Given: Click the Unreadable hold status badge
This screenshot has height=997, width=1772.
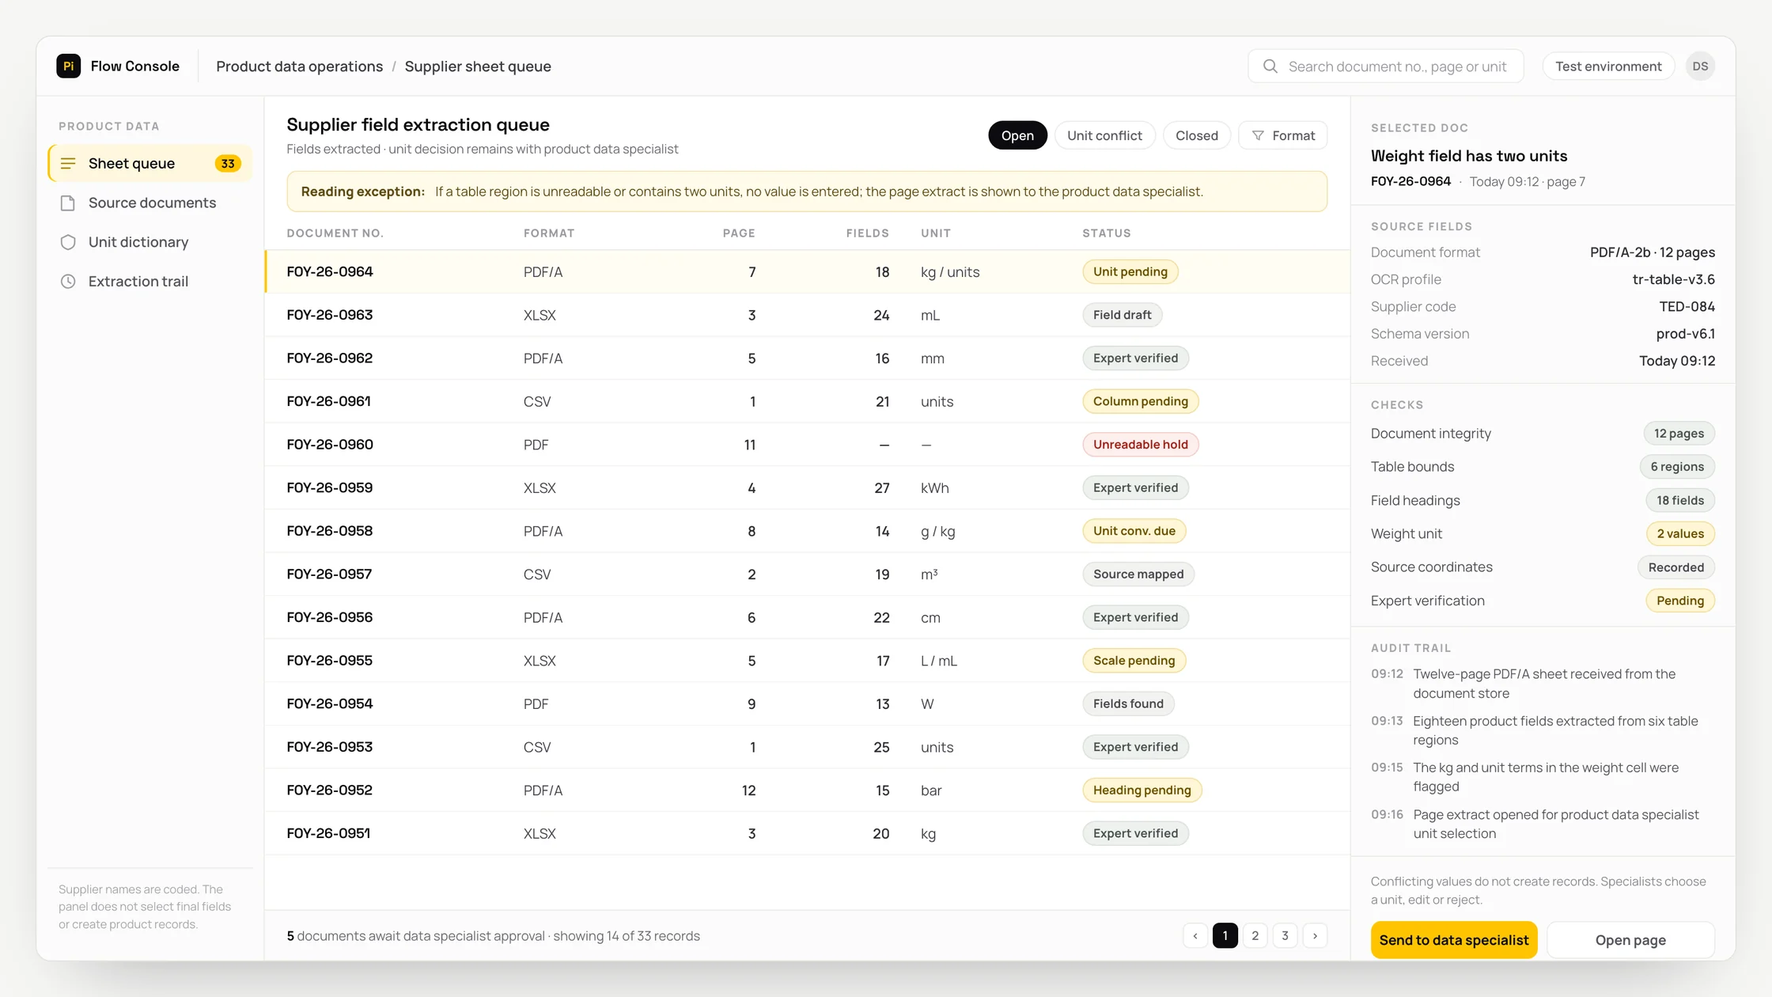Looking at the screenshot, I should coord(1140,445).
